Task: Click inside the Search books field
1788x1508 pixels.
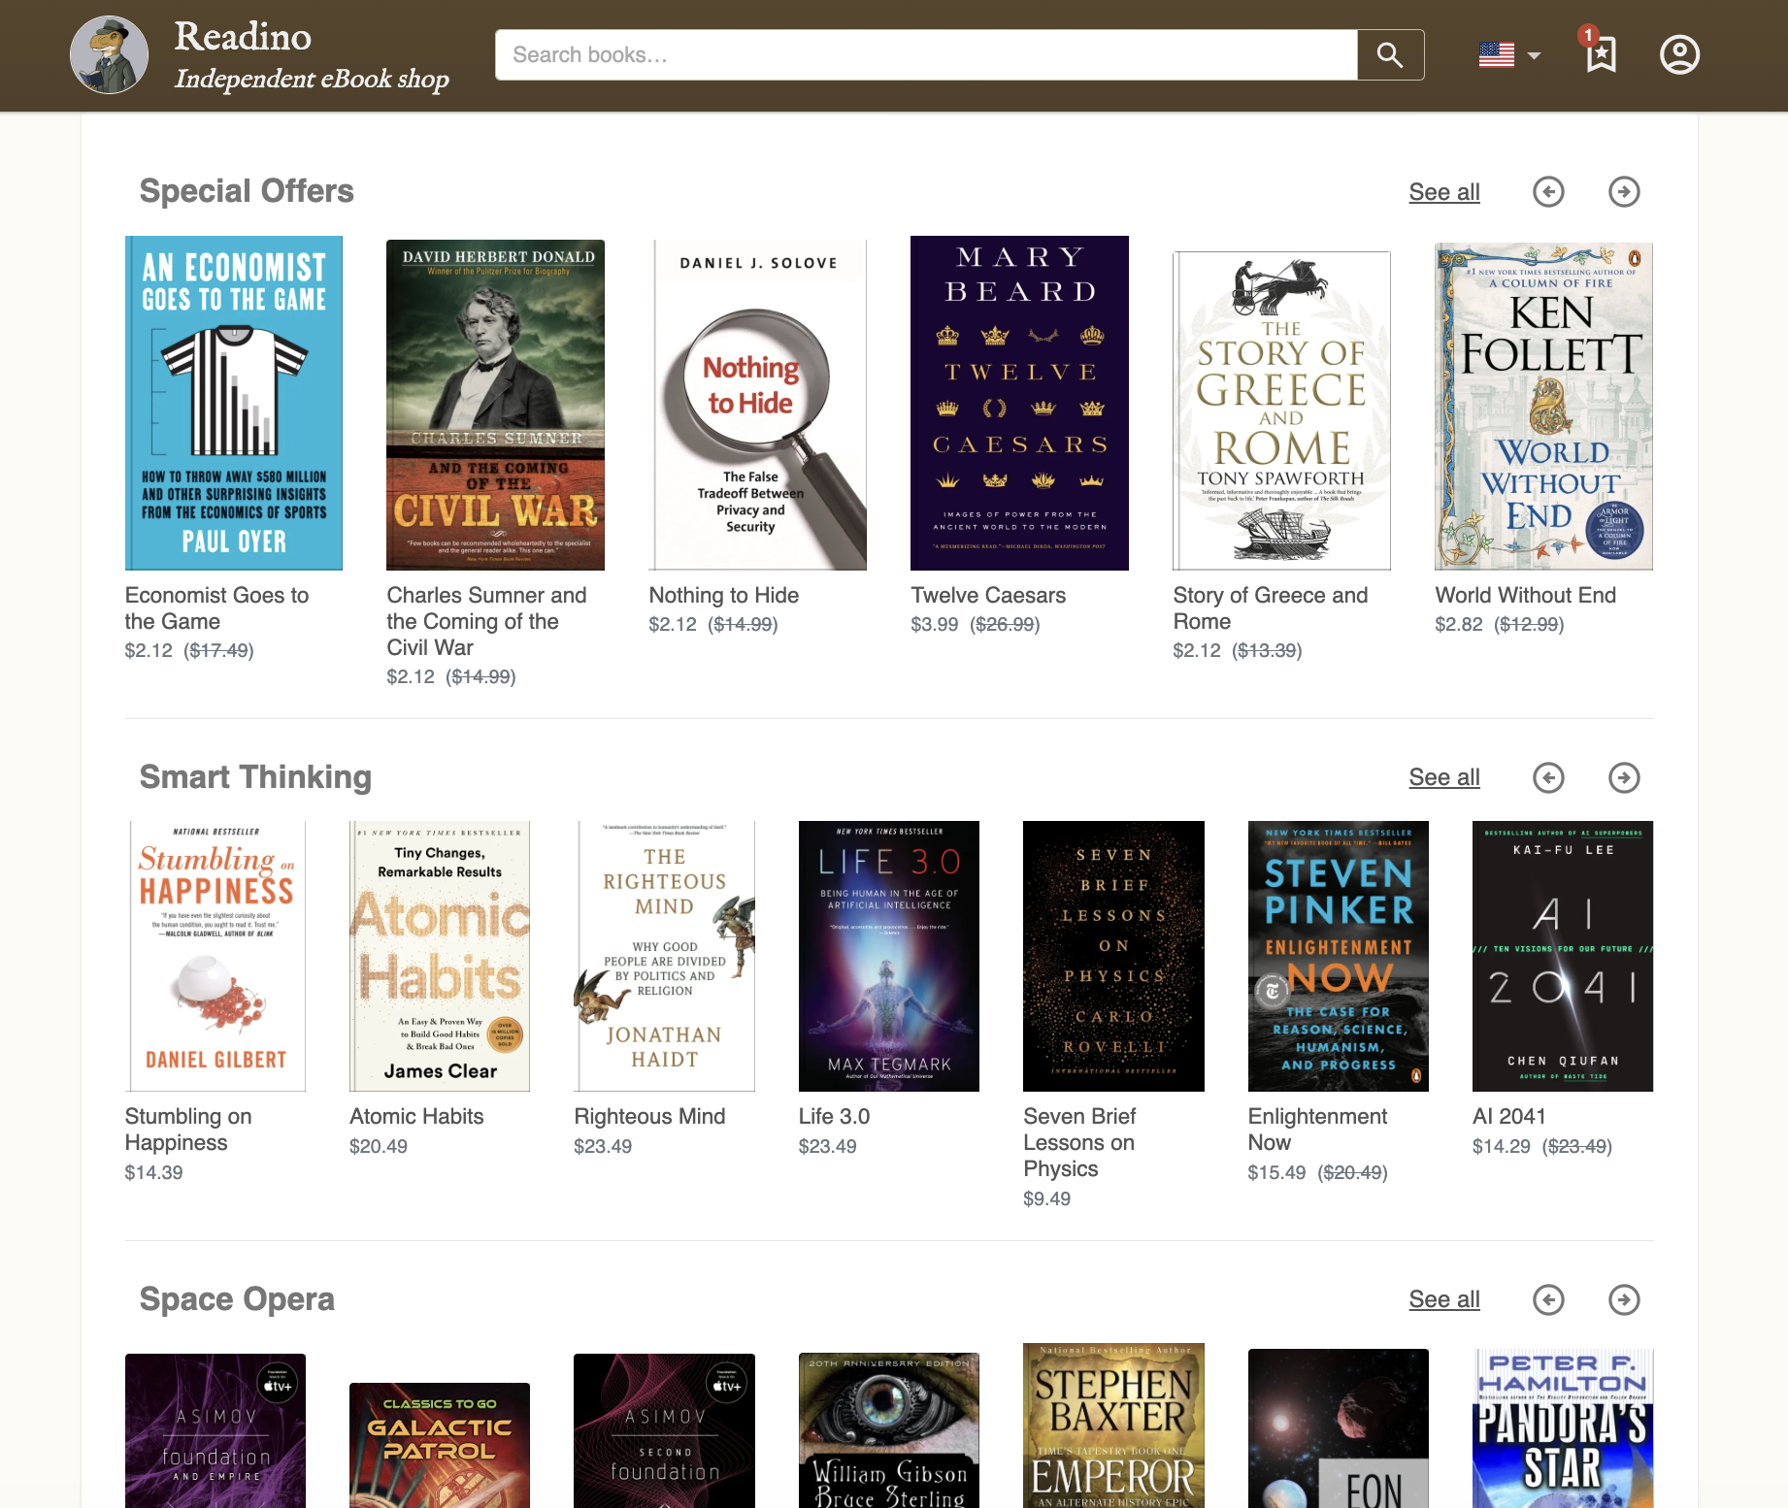Action: 926,55
